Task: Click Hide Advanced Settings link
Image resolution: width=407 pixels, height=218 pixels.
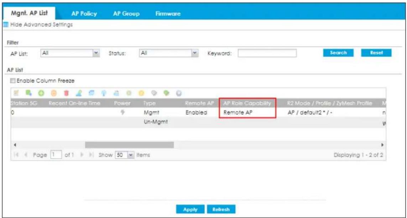Action: [42, 25]
